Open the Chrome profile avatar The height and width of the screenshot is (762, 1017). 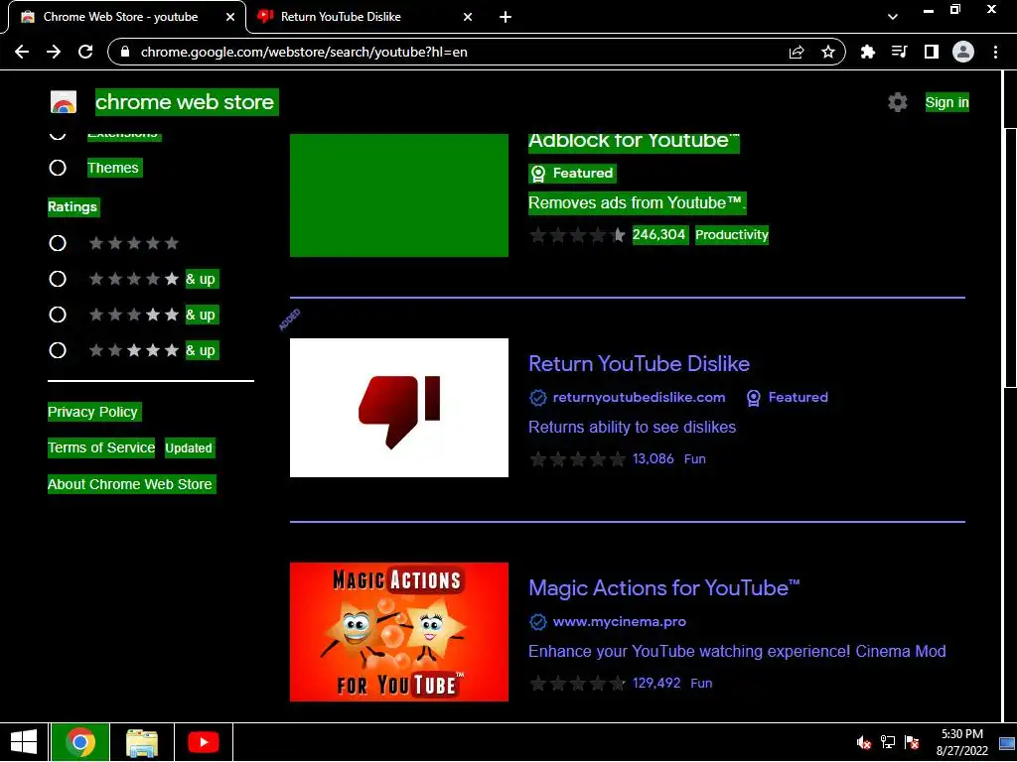(963, 52)
